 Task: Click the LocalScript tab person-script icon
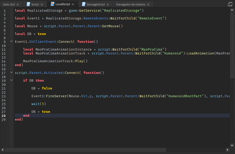(52, 4)
